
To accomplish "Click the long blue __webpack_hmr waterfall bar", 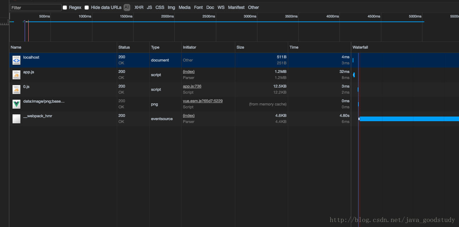I will tap(409, 119).
